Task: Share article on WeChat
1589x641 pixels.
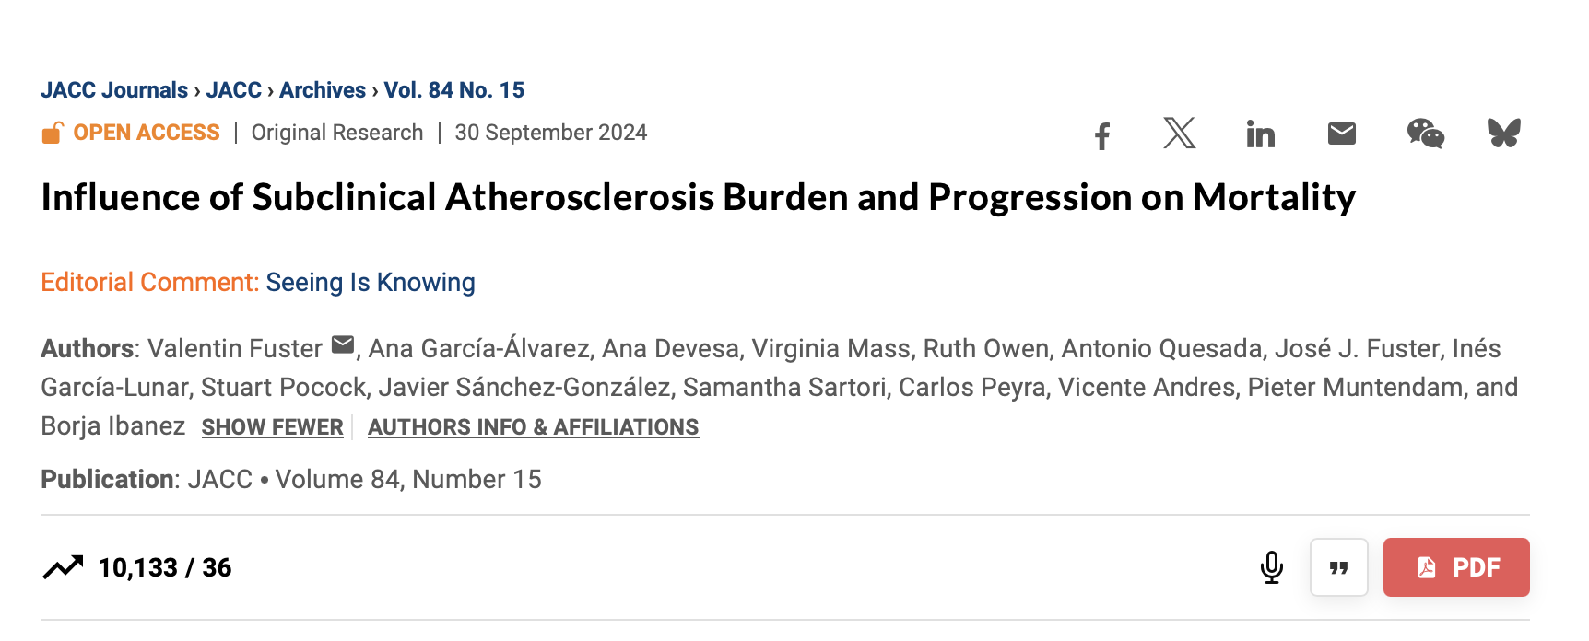Action: point(1425,134)
